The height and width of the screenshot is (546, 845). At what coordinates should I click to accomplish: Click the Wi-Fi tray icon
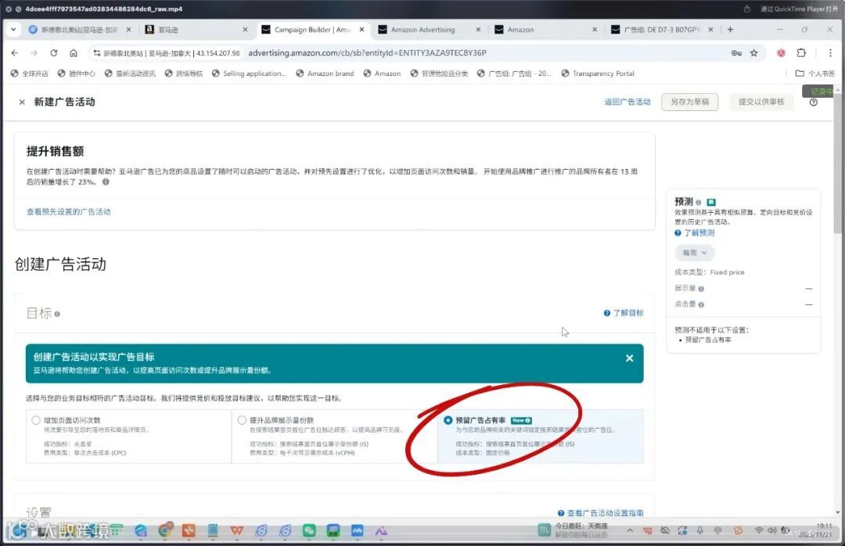click(759, 530)
